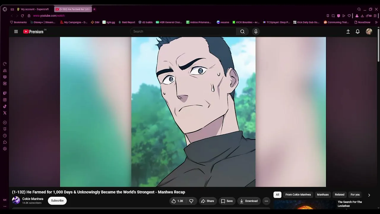
Task: Open the YouTube upload/create button
Action: [348, 32]
